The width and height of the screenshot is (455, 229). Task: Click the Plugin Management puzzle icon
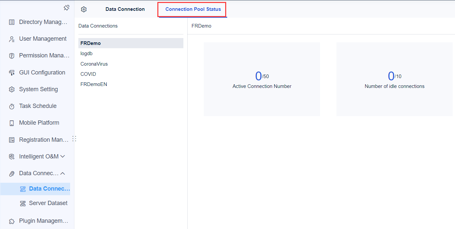12,221
